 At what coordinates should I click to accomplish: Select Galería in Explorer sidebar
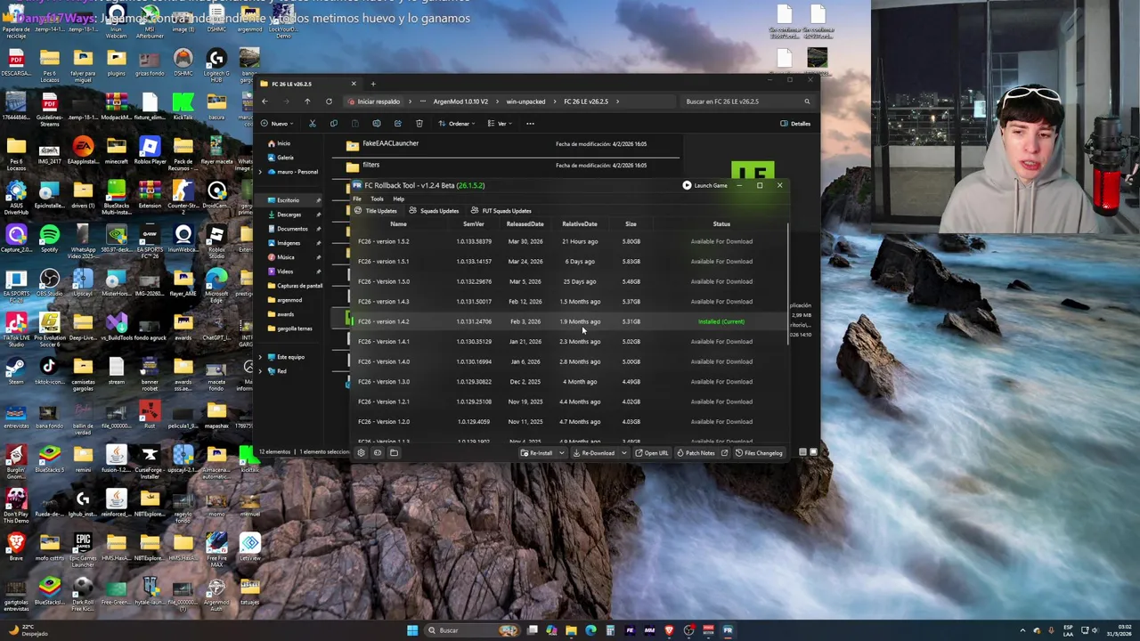tap(285, 158)
